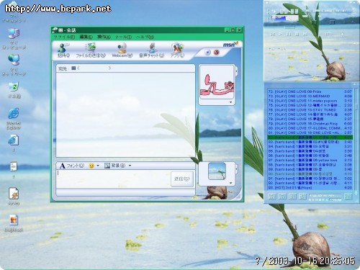Expand the emoticon dropdown arrow
Viewport: 360px width, 270px height.
tap(98, 166)
